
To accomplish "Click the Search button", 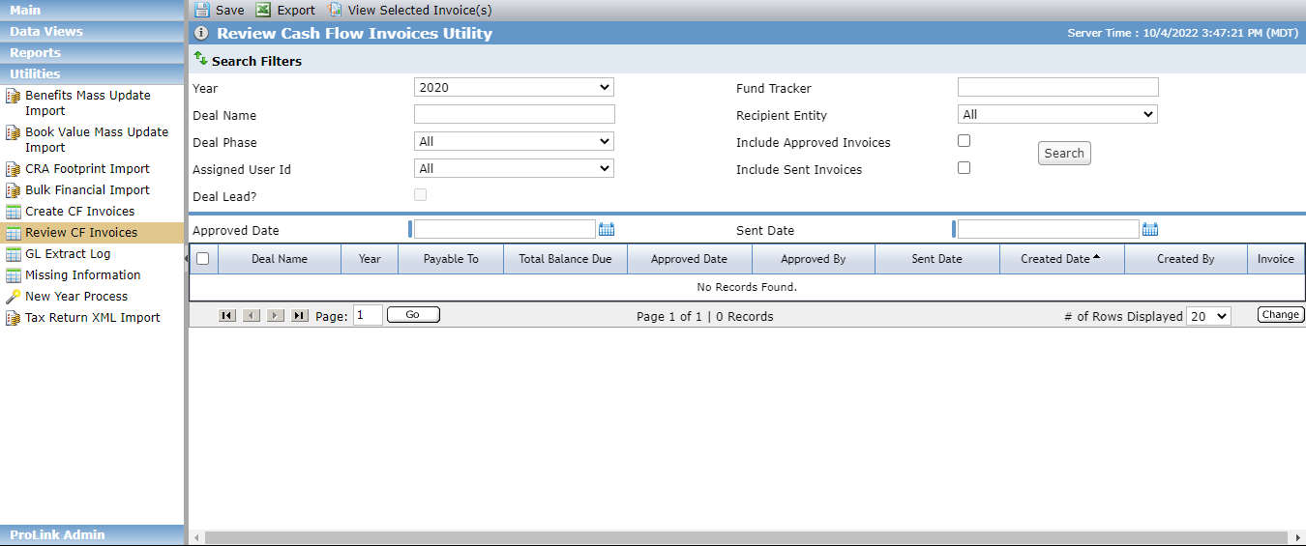I will pos(1064,153).
